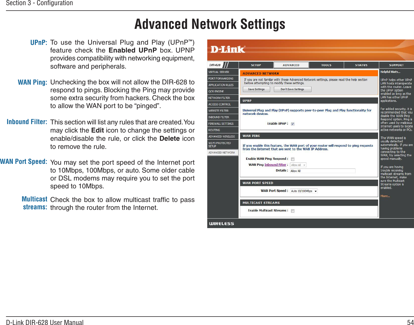414x325 pixels.
Task: Open Website Filter sidebar item
Action: (223, 111)
